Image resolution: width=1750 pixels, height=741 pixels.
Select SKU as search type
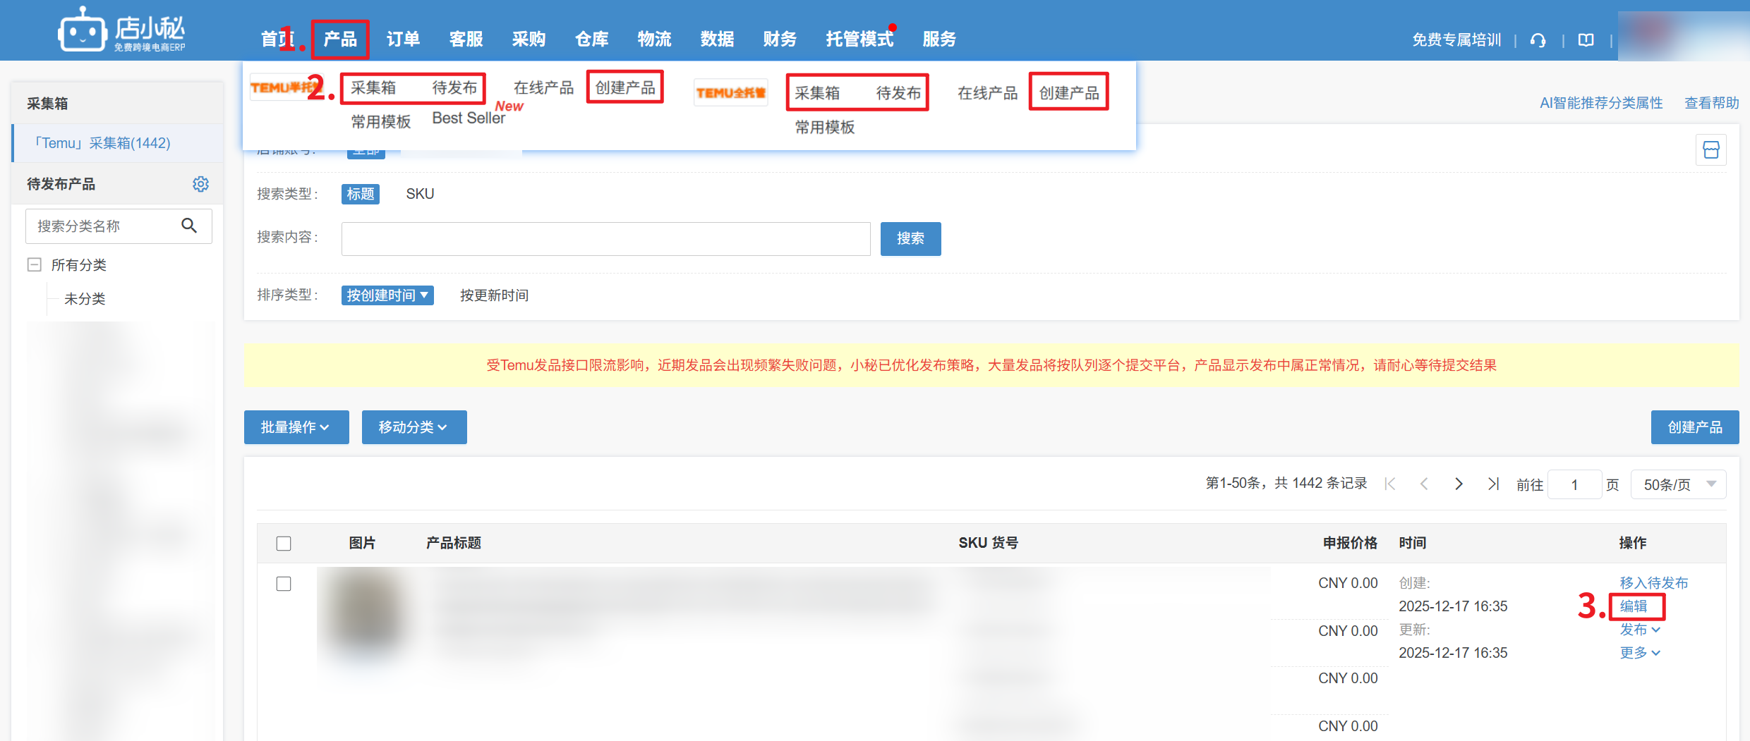pos(420,194)
